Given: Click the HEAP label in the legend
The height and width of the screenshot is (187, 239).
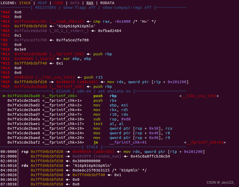Looking at the screenshot, I should (x=42, y=3).
